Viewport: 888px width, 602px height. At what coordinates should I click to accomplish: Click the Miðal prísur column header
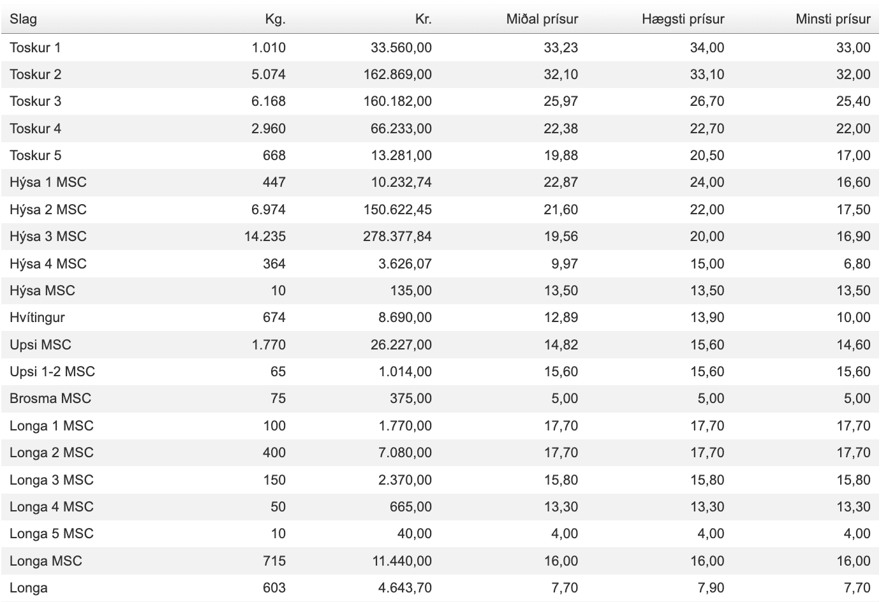coord(542,19)
